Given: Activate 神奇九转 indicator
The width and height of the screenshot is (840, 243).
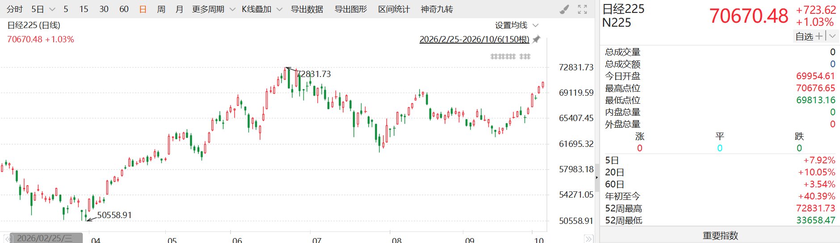Looking at the screenshot, I should [x=437, y=9].
